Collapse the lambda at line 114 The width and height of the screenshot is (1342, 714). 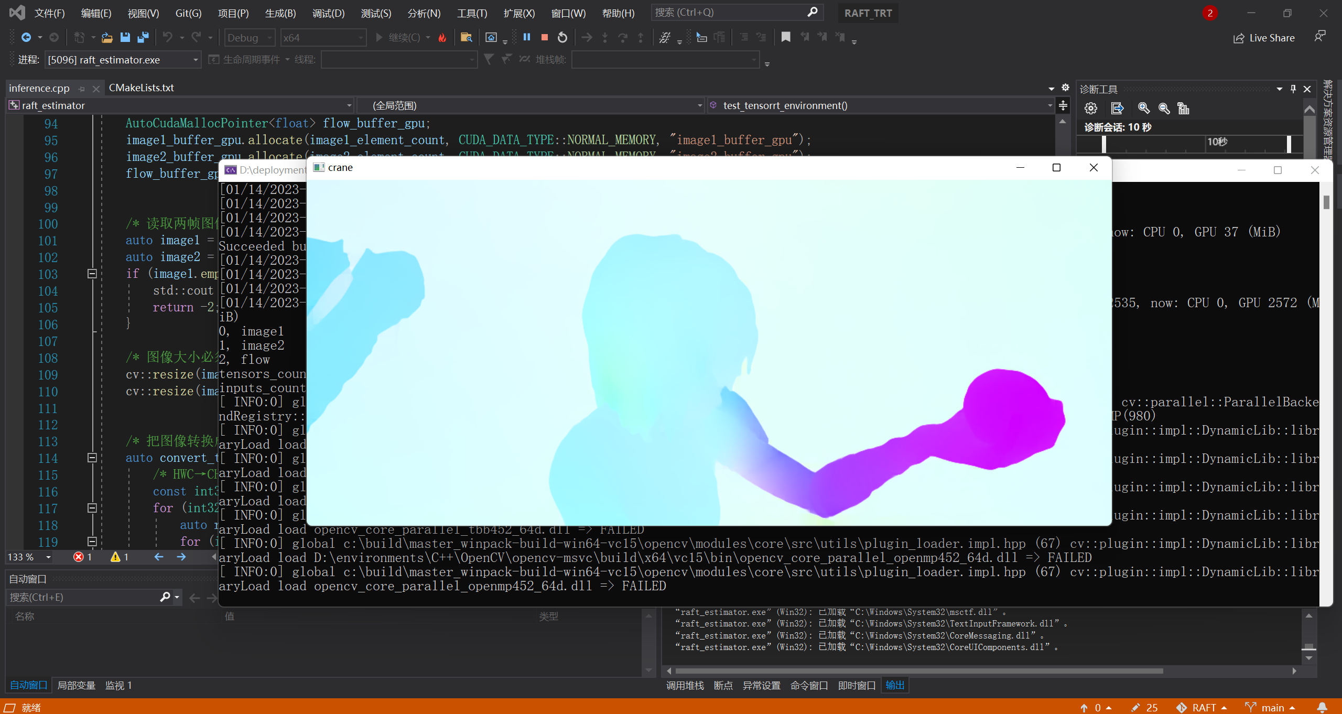pyautogui.click(x=92, y=458)
